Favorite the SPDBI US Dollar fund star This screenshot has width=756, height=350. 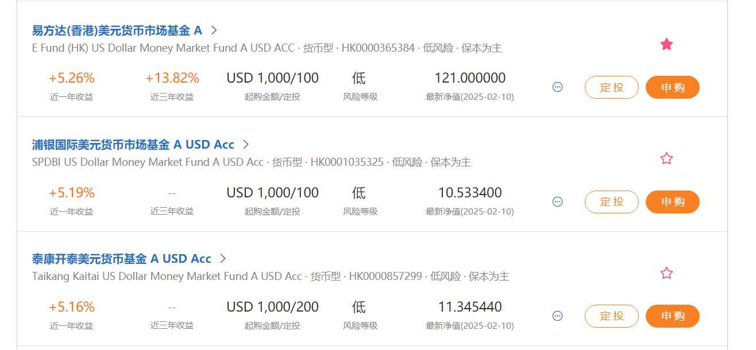666,158
